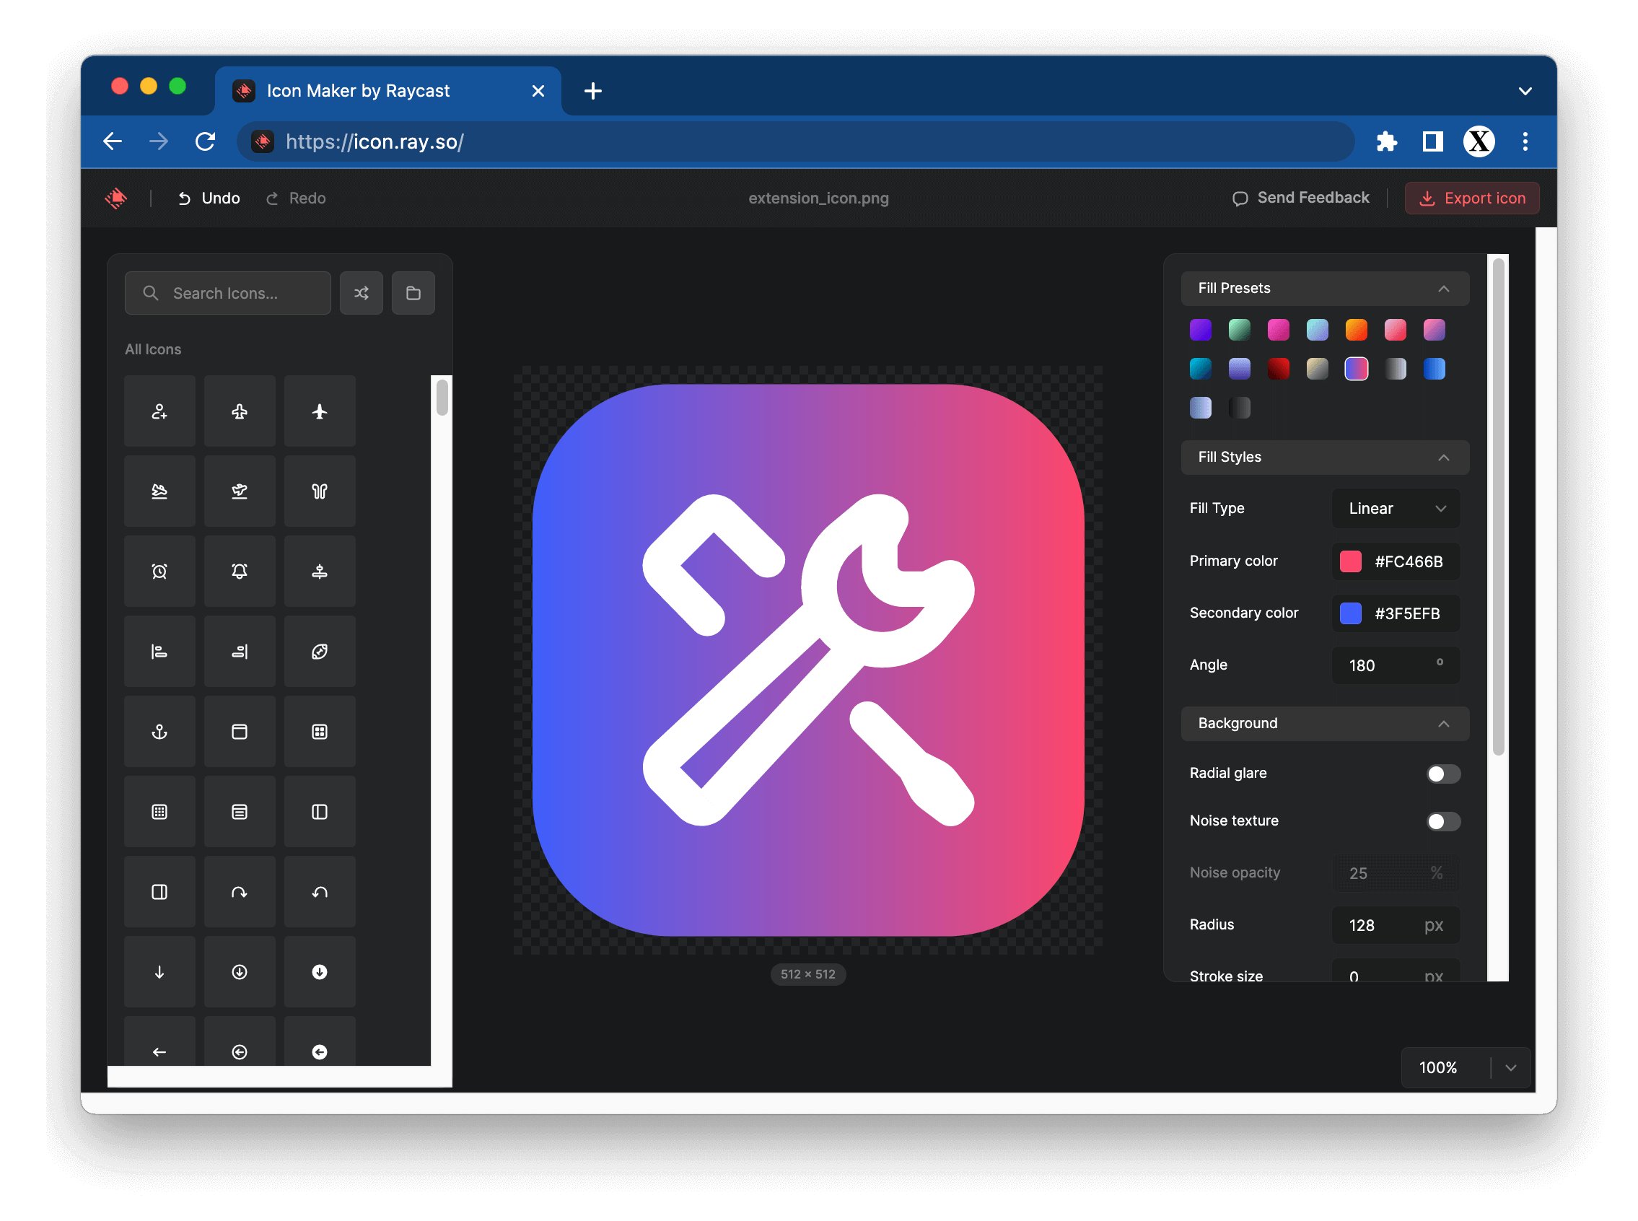Image resolution: width=1638 pixels, height=1221 pixels.
Task: Click the clipboard/paste icon in sidebar toolbar
Action: click(413, 291)
